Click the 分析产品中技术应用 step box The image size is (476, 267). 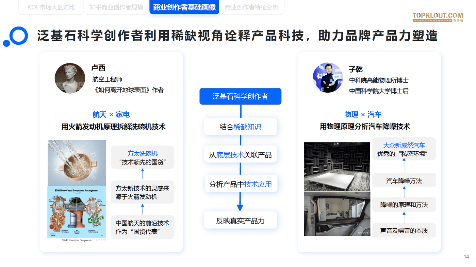(240, 184)
